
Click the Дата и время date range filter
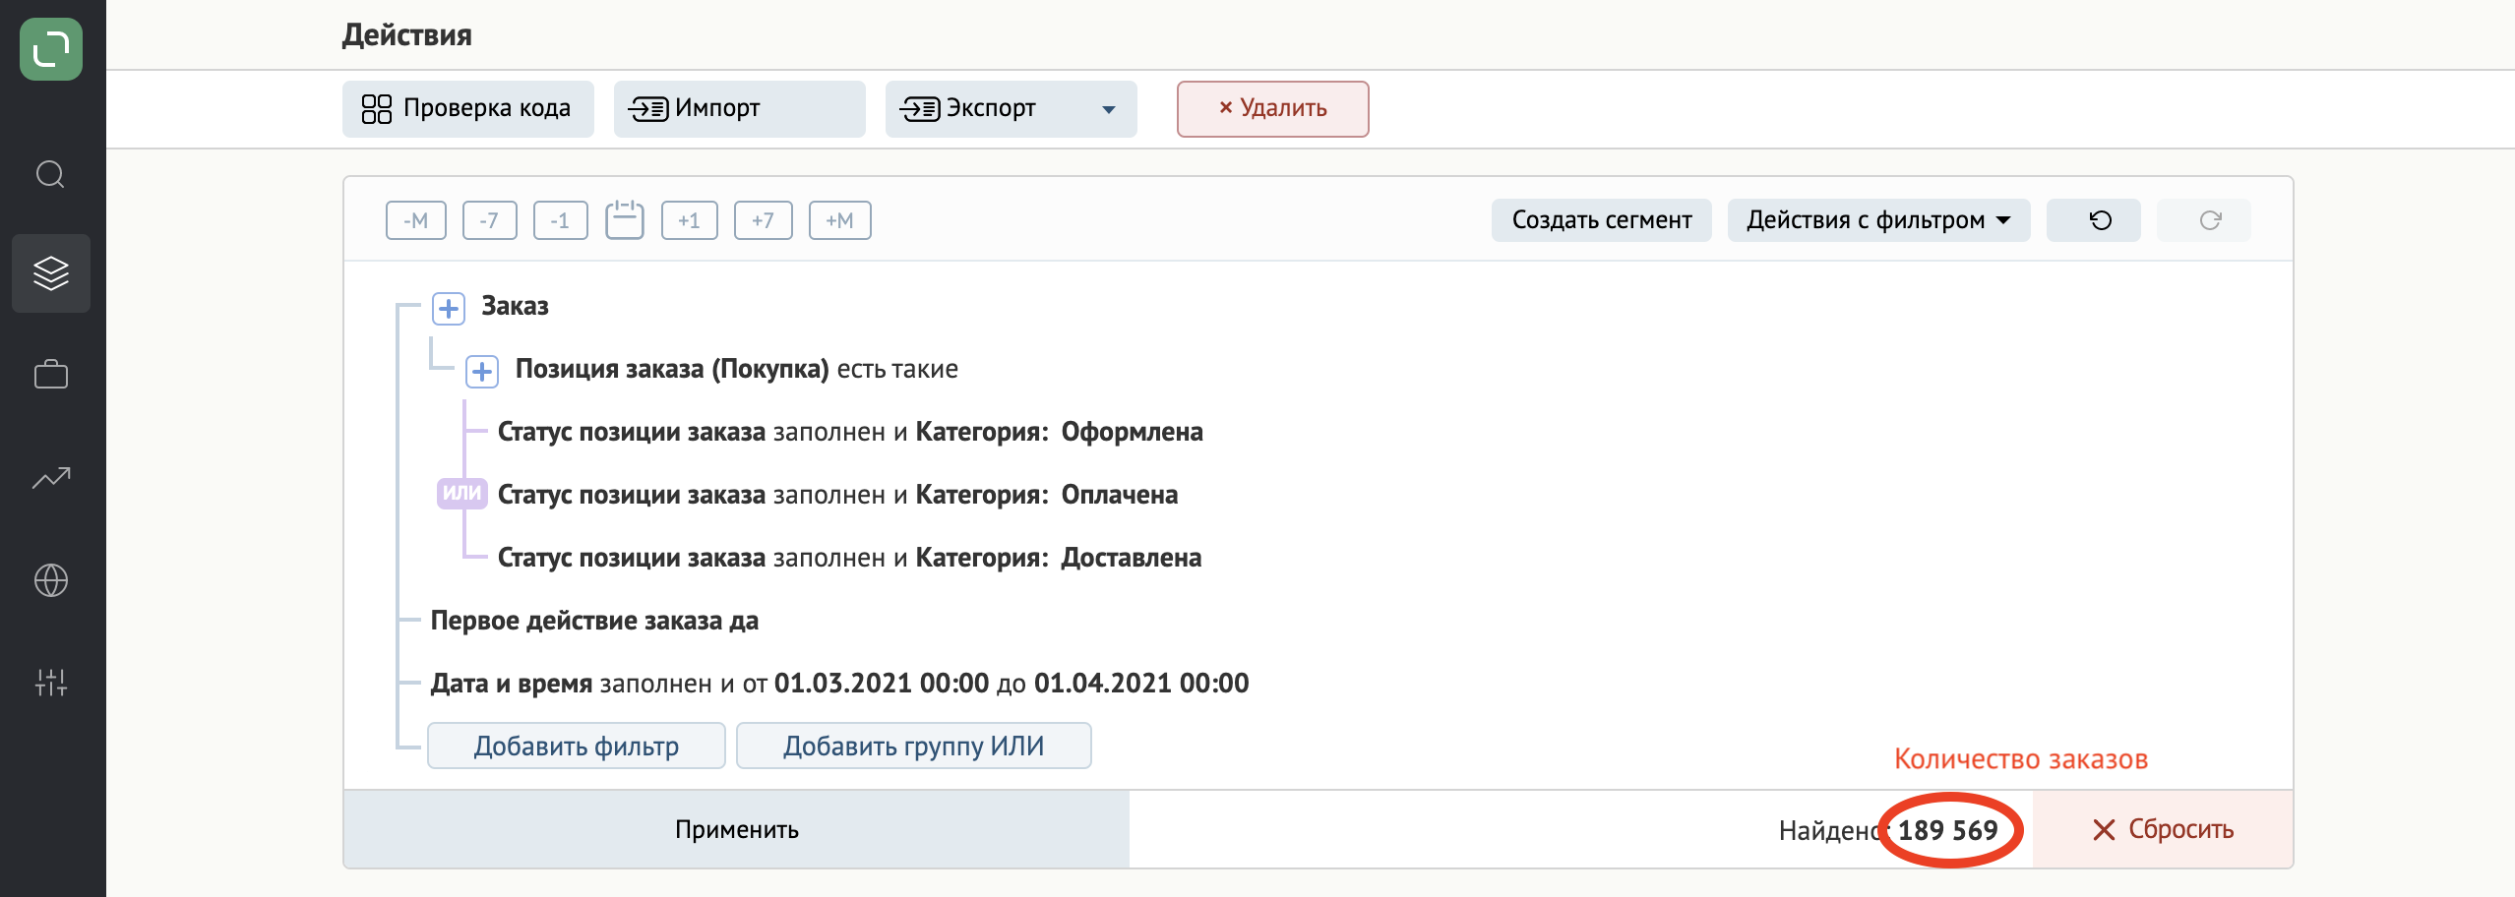pyautogui.click(x=839, y=684)
